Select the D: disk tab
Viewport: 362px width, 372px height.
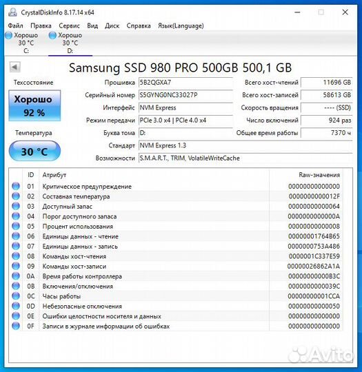tap(70, 43)
